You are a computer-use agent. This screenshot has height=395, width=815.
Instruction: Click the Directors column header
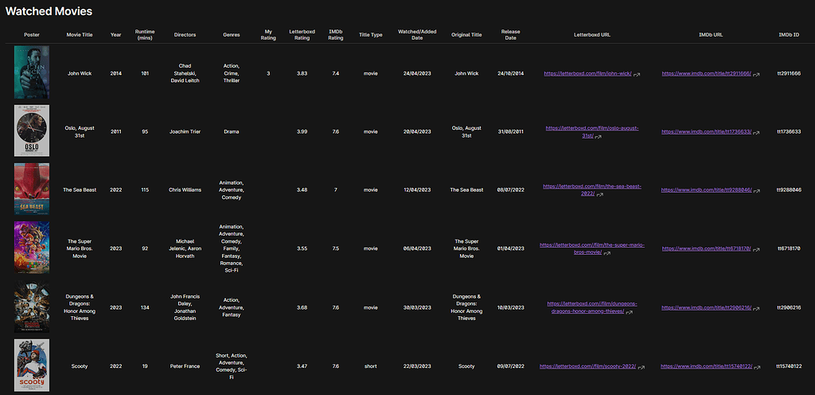tap(185, 35)
